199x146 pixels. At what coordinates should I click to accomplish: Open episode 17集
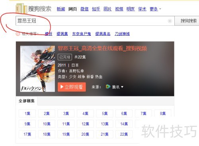pyautogui.click(x=27, y=134)
